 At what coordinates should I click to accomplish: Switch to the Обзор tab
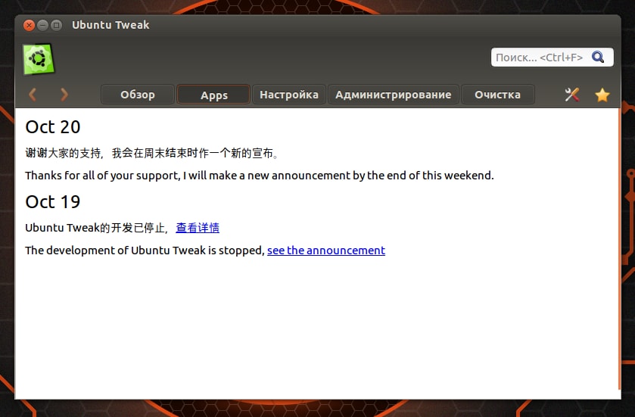click(x=138, y=95)
